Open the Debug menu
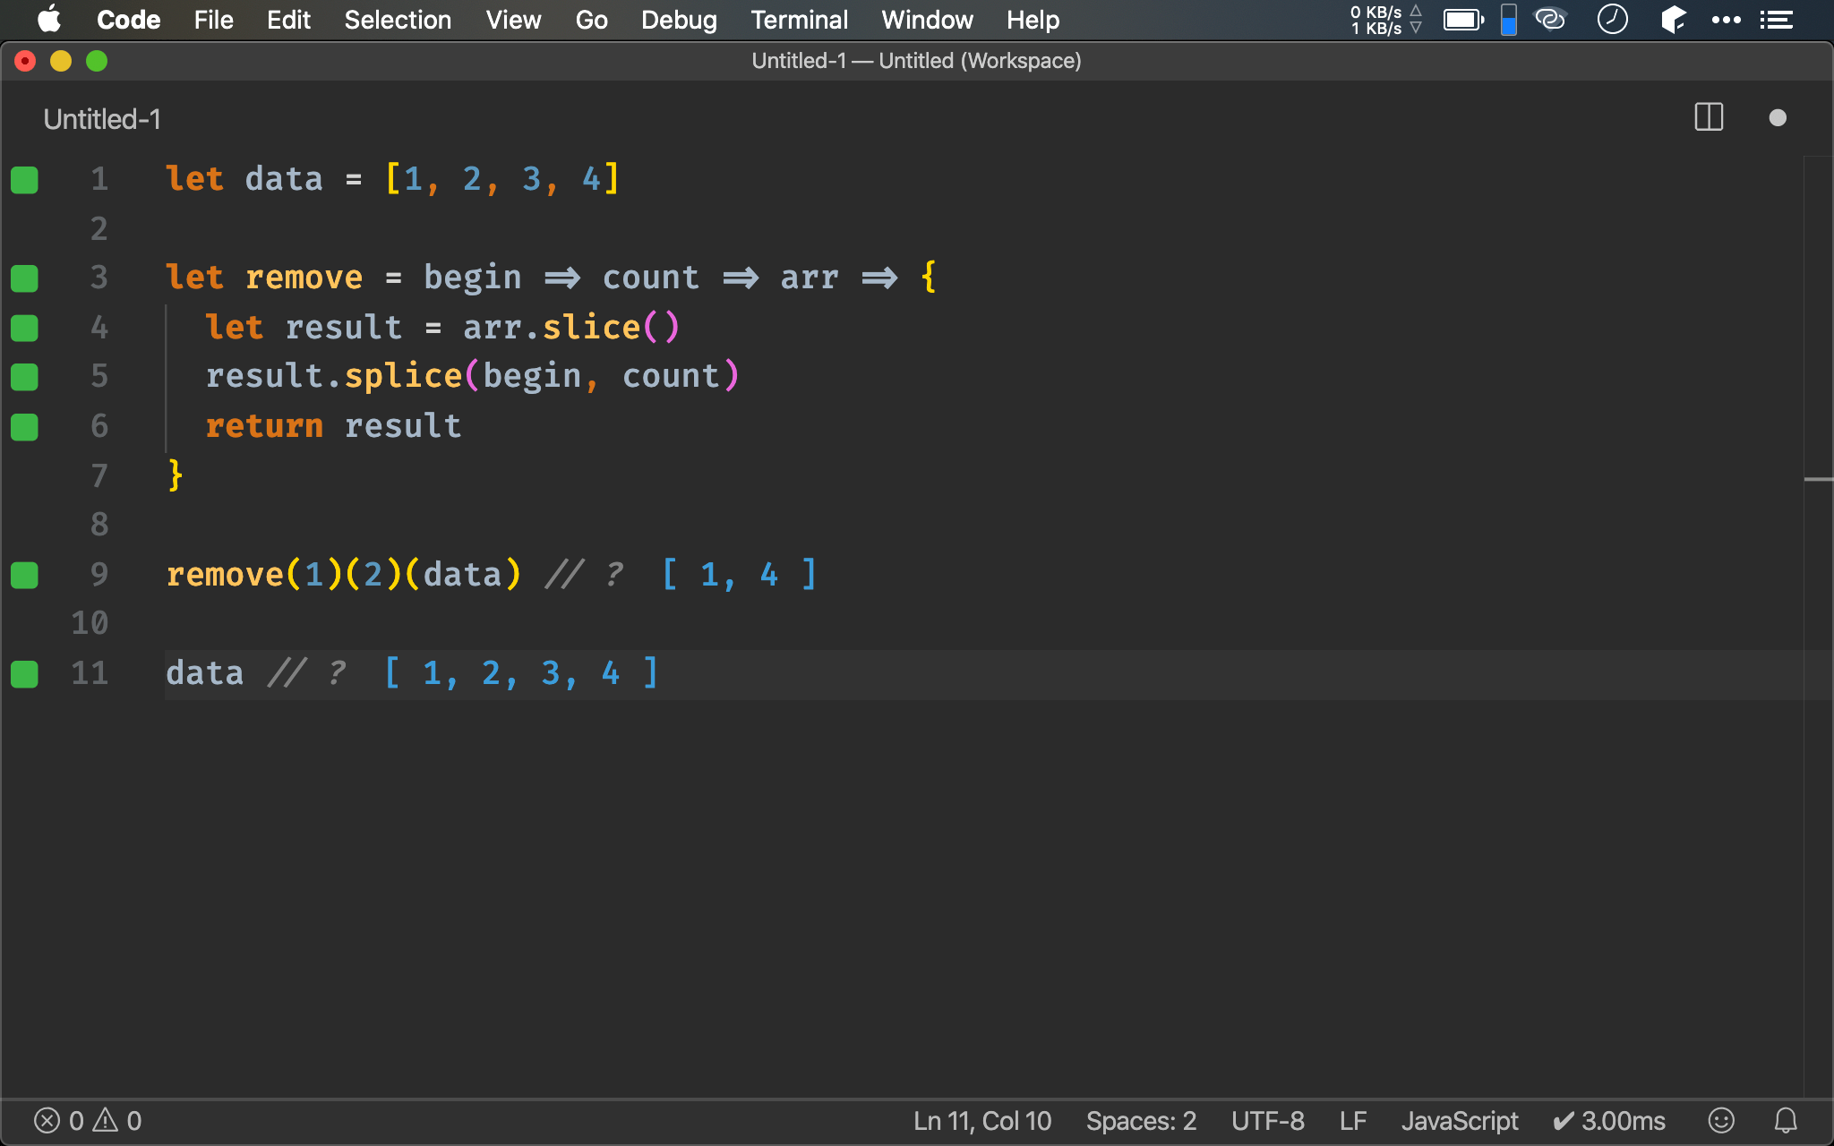 pos(679,20)
